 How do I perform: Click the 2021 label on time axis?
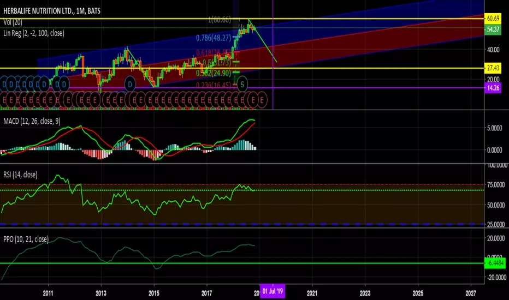click(312, 293)
